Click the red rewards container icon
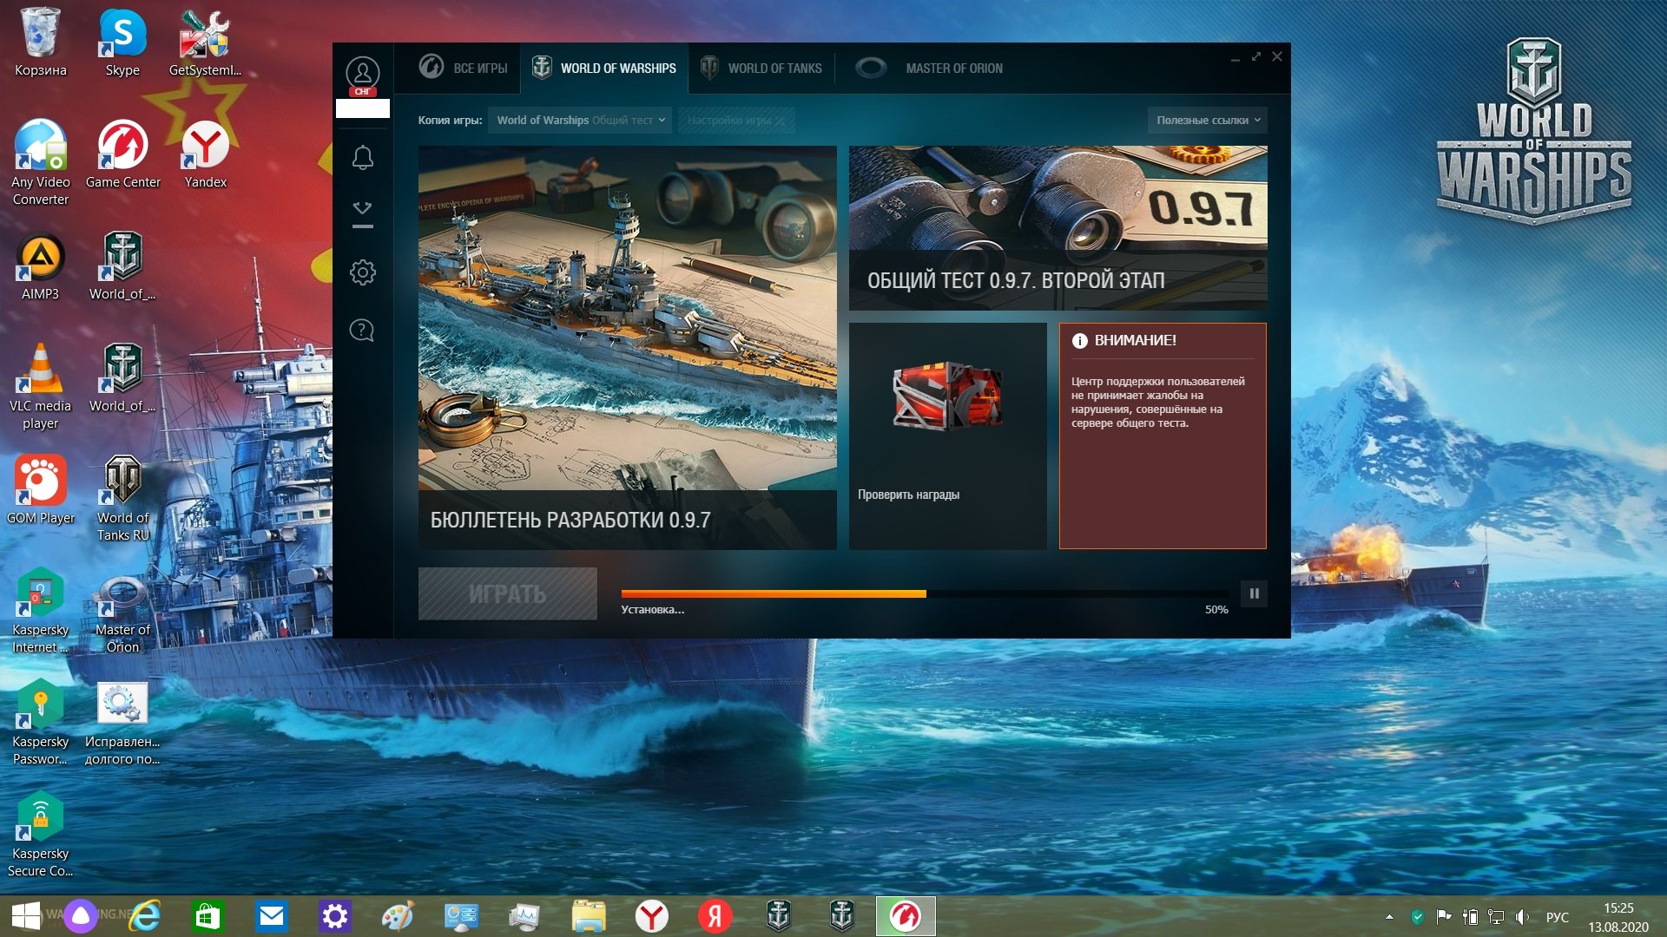 (x=947, y=396)
